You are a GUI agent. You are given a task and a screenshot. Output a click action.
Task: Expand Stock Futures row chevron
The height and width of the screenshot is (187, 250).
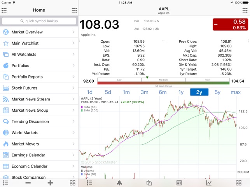[x=73, y=88]
